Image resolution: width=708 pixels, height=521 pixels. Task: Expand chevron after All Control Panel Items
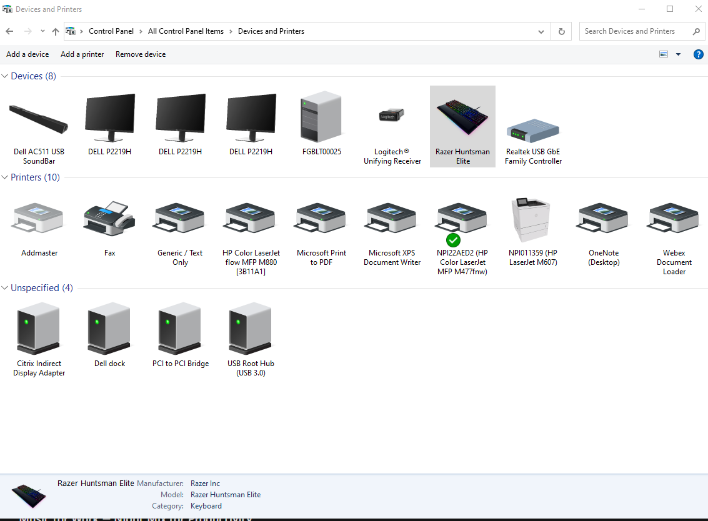(x=231, y=31)
